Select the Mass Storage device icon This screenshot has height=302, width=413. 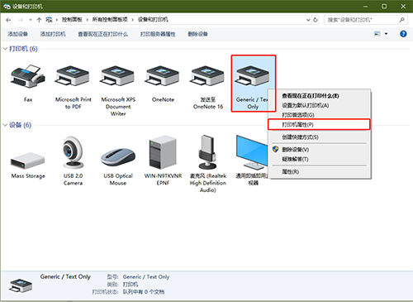click(x=28, y=161)
